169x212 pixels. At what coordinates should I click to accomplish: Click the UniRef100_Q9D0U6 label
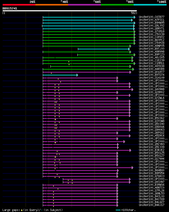point(152,127)
